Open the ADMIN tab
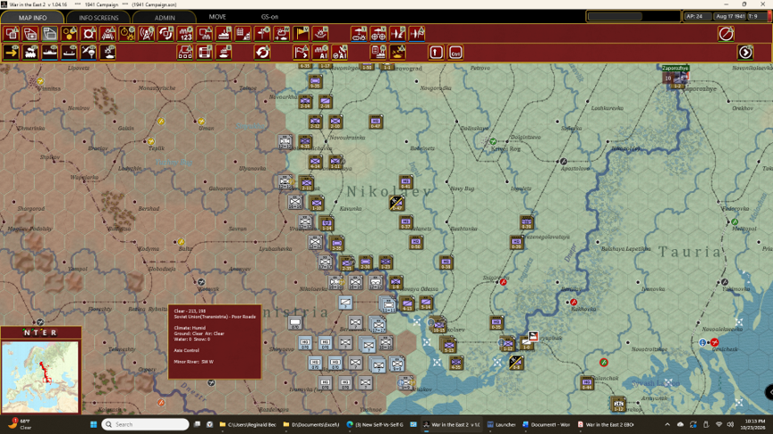 pos(165,17)
